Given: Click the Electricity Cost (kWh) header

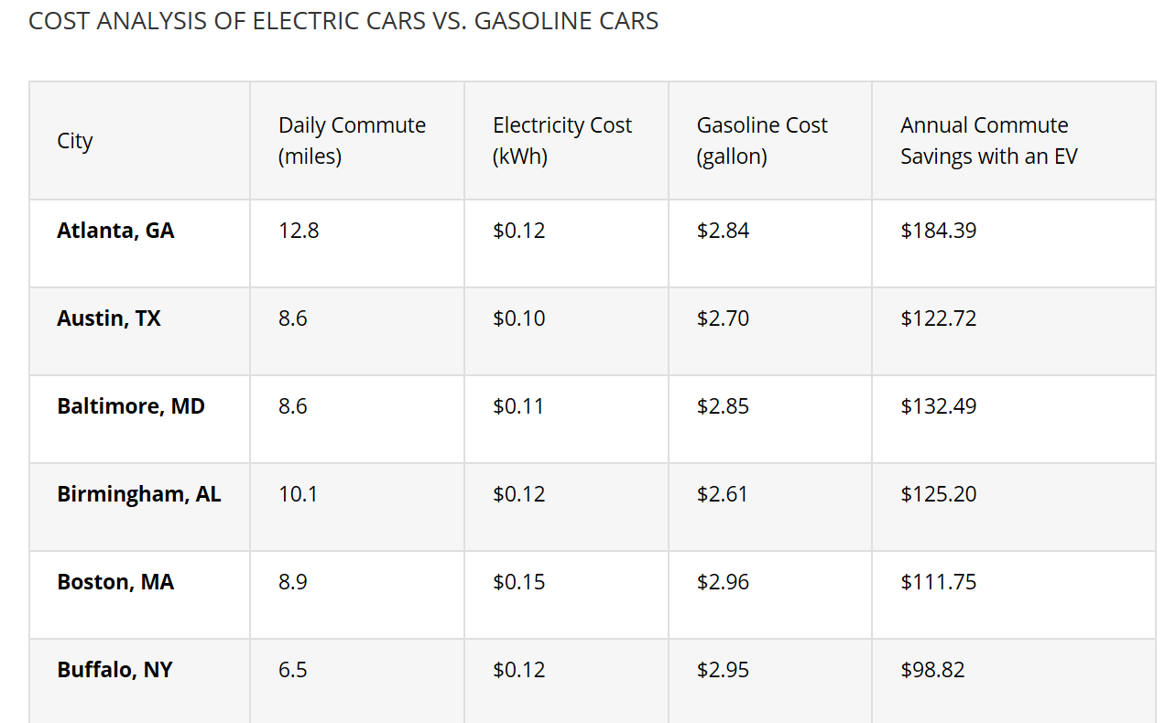Looking at the screenshot, I should coord(561,141).
